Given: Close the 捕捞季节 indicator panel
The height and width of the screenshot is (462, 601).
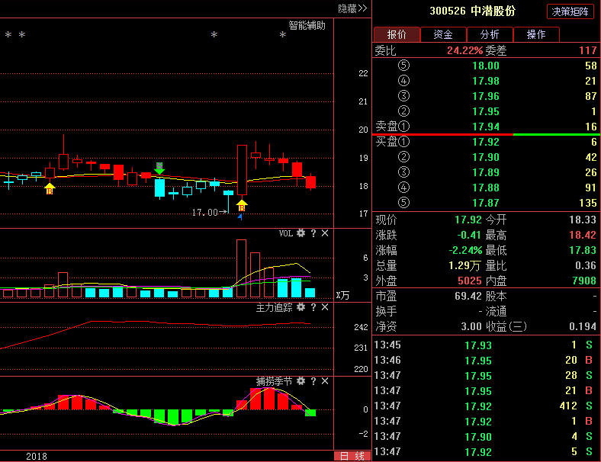Looking at the screenshot, I should click(325, 380).
